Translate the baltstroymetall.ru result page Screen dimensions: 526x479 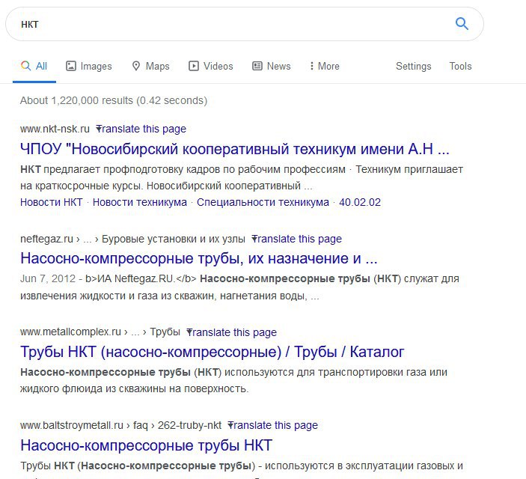pos(275,425)
